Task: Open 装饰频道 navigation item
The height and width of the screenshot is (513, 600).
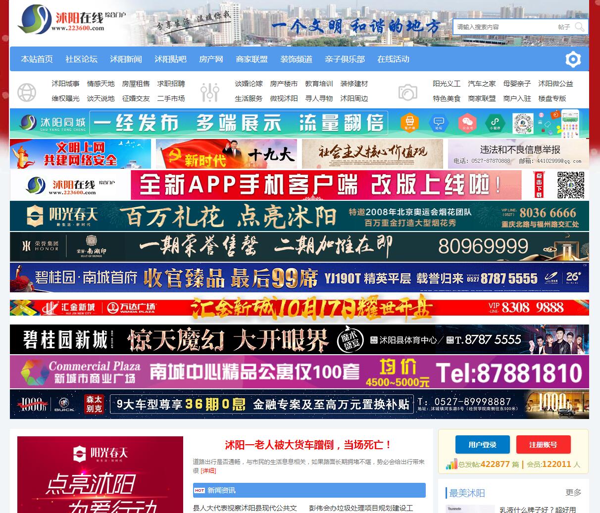Action: coord(296,59)
